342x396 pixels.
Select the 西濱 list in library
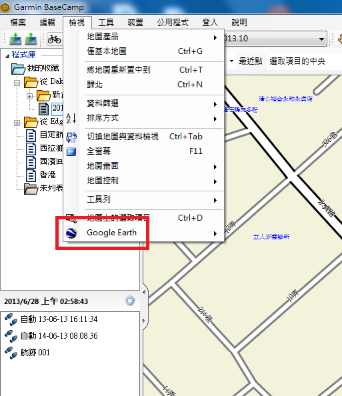coord(51,161)
